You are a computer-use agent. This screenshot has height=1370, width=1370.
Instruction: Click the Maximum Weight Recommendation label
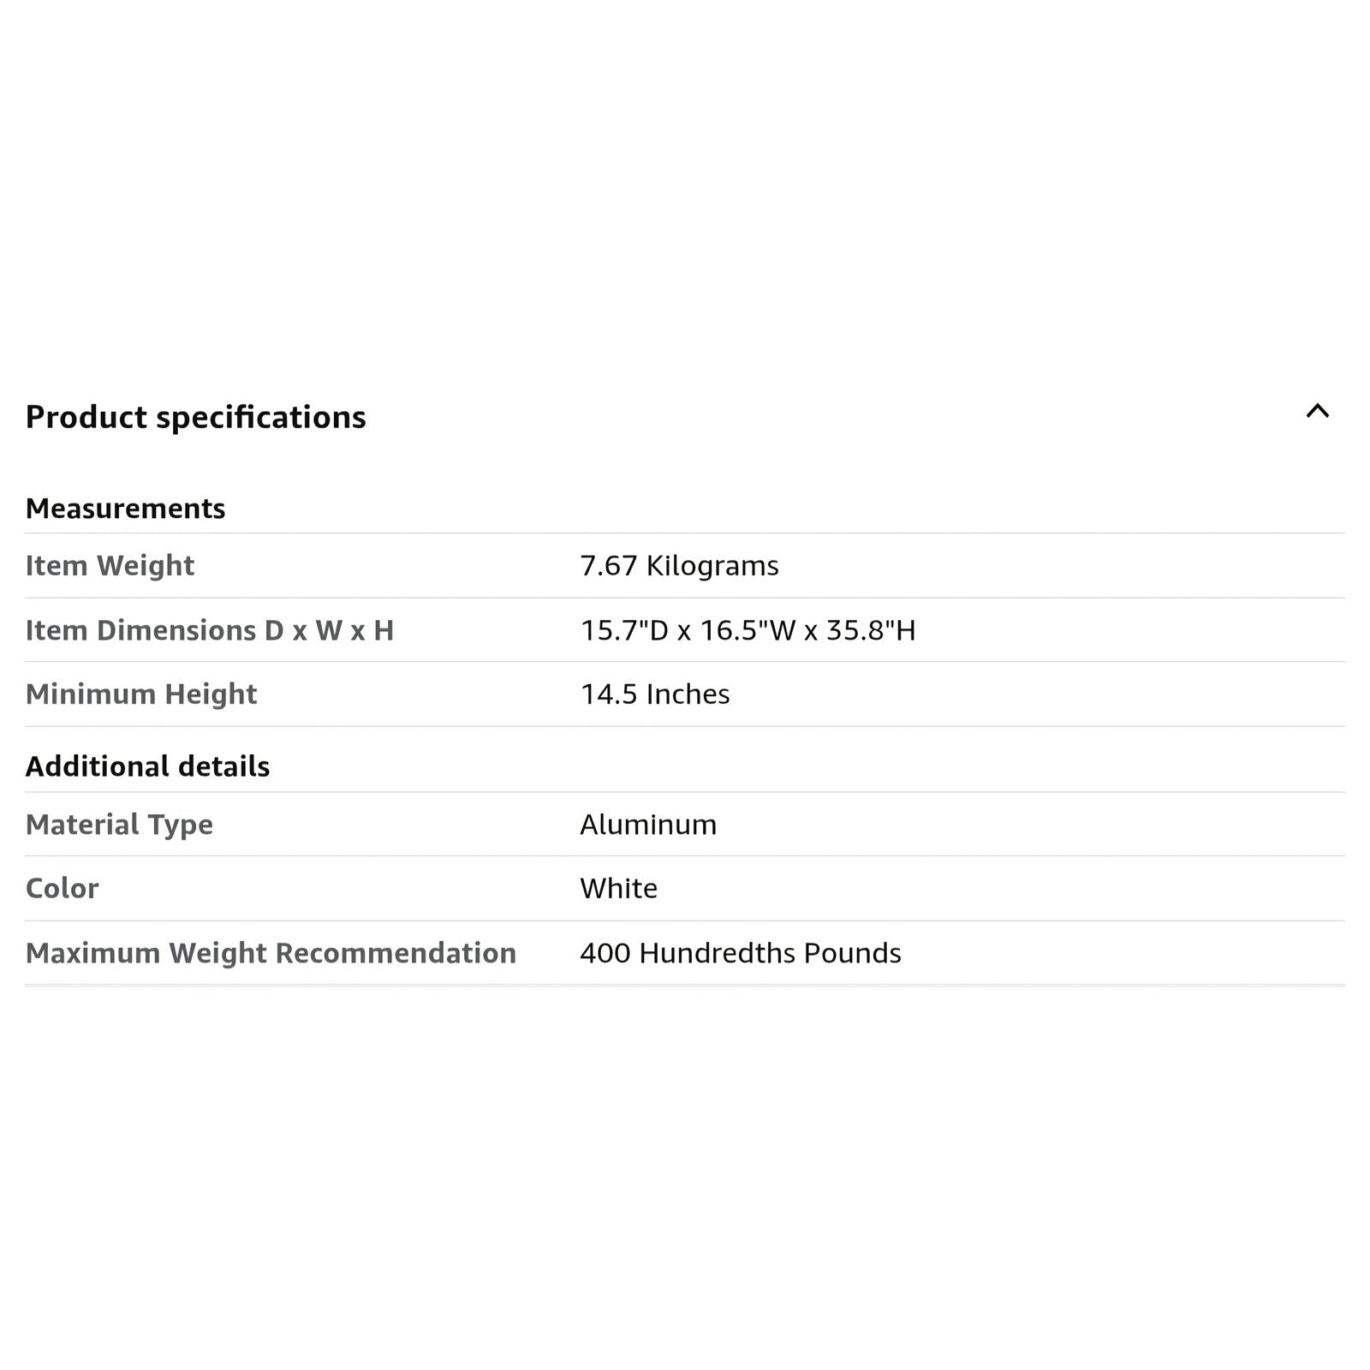click(271, 953)
